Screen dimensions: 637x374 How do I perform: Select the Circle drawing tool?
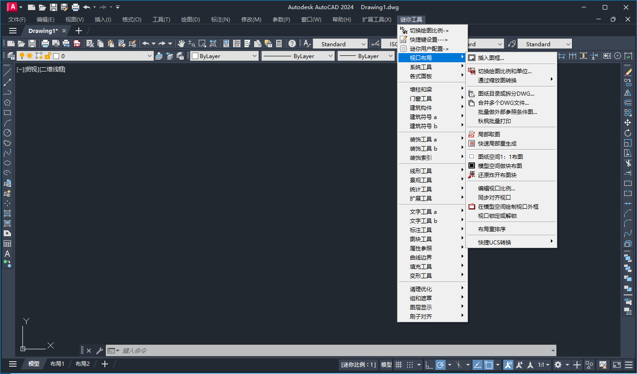pos(7,133)
